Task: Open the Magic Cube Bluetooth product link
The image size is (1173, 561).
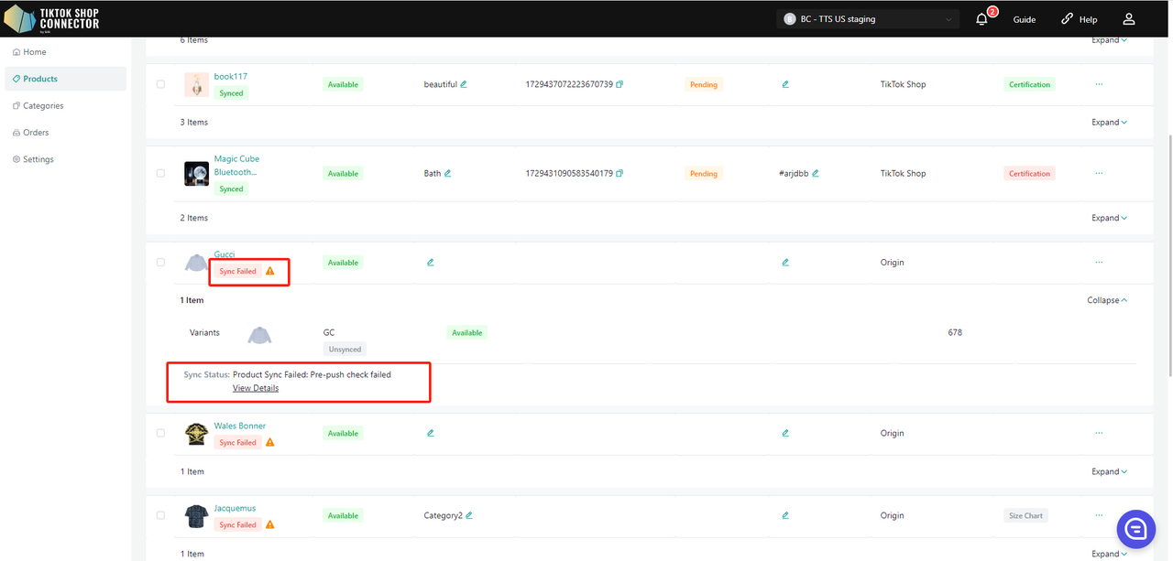Action: (236, 166)
